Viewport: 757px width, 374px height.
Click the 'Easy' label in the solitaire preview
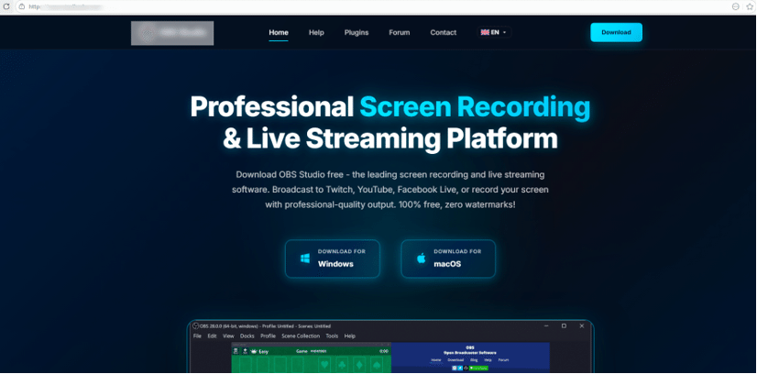coord(264,351)
